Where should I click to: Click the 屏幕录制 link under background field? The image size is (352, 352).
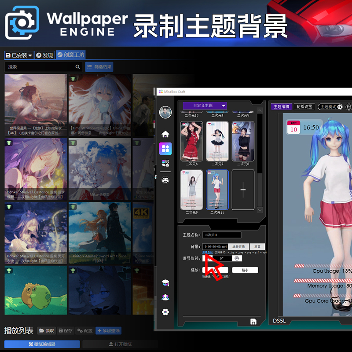click(207, 253)
